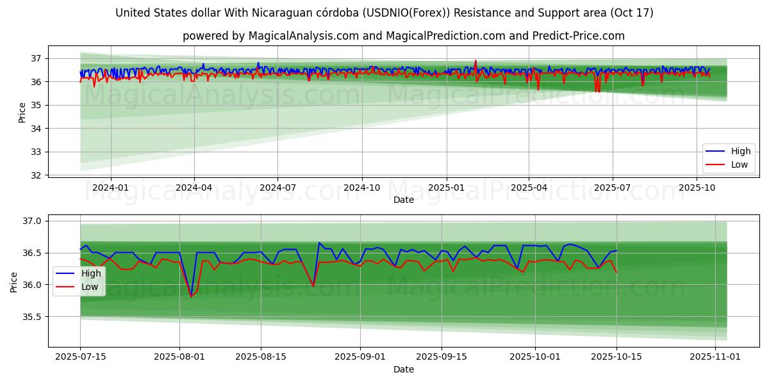This screenshot has width=769, height=384.
Task: Click the chart title mentioning USDNIO(Forex)
Action: [x=384, y=13]
